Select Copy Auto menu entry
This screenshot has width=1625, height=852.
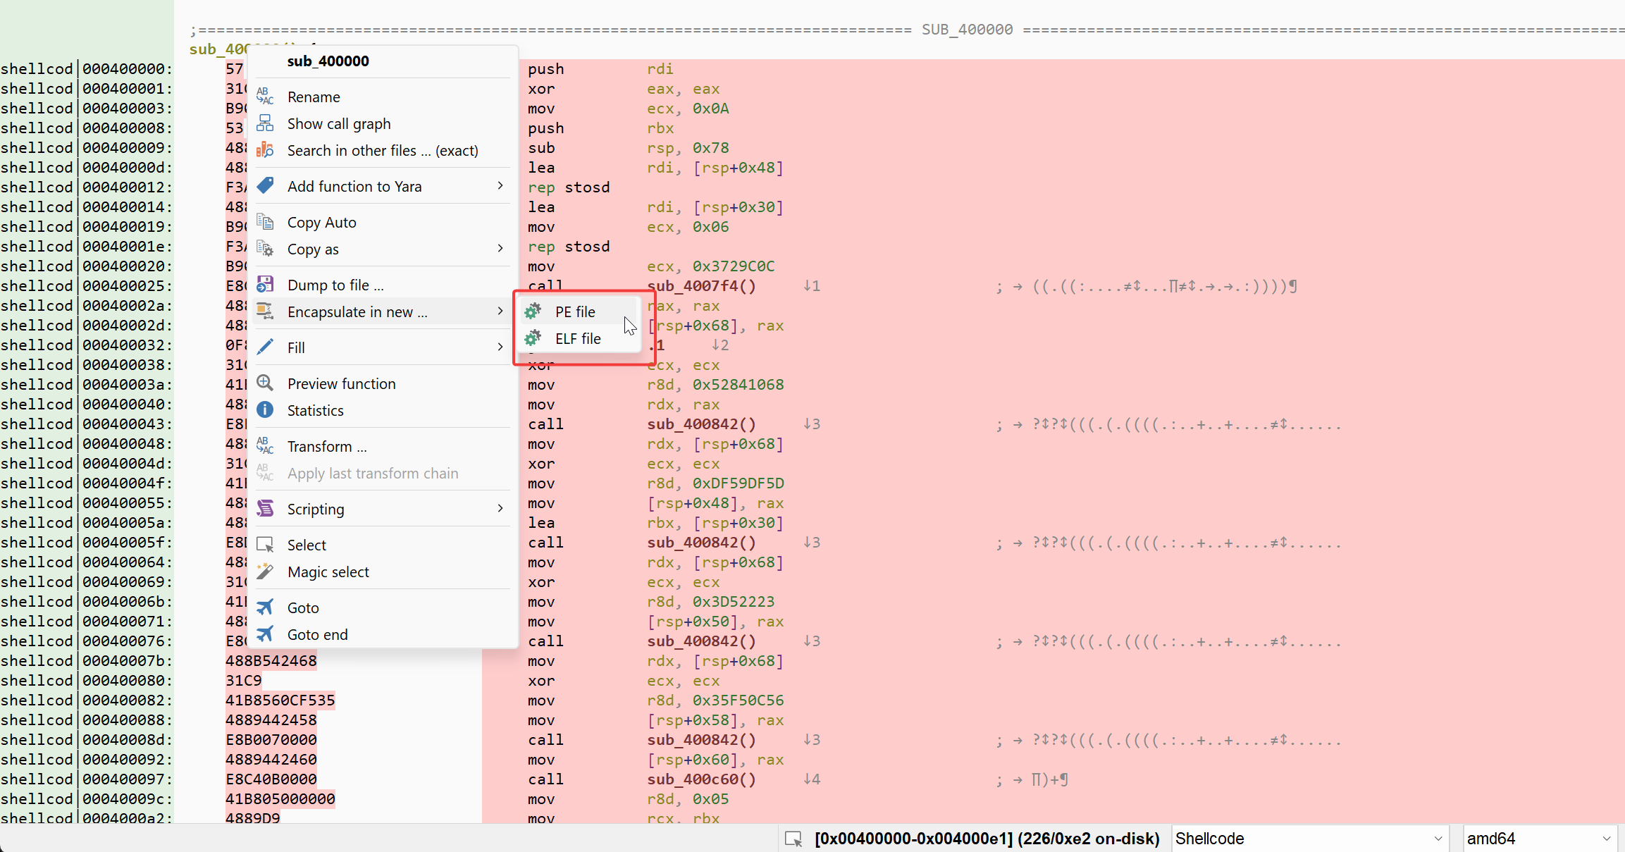pos(383,222)
